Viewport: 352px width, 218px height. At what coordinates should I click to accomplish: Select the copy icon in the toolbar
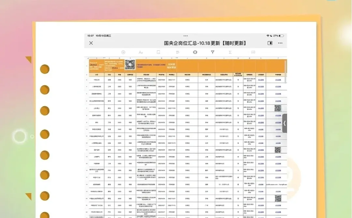(195, 52)
